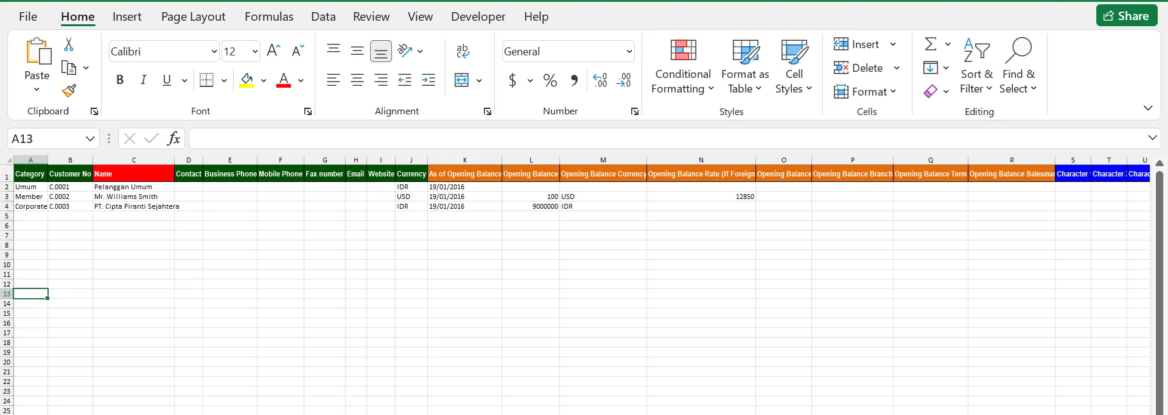Open Conditional Formatting menu
This screenshot has height=415, width=1168.
click(683, 66)
